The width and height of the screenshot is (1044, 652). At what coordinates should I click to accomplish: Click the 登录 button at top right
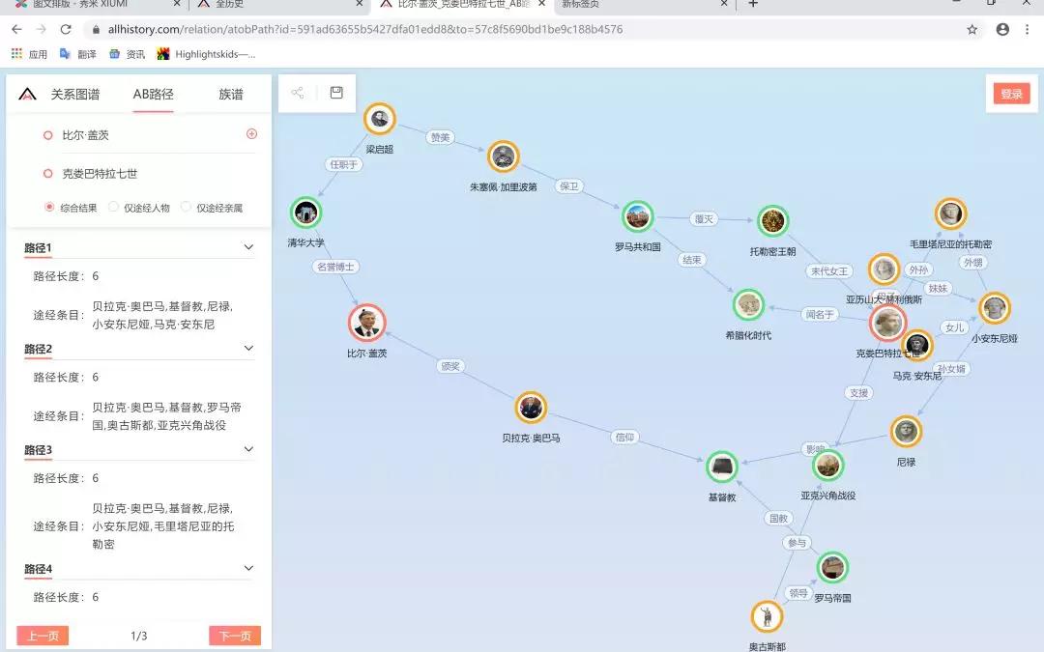pyautogui.click(x=1011, y=95)
